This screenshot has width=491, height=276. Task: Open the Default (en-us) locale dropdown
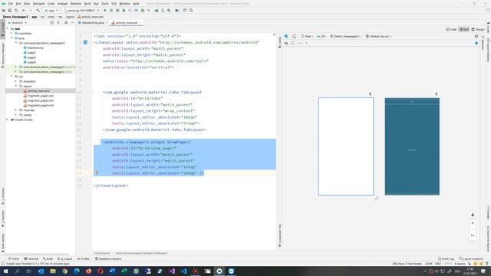click(378, 36)
